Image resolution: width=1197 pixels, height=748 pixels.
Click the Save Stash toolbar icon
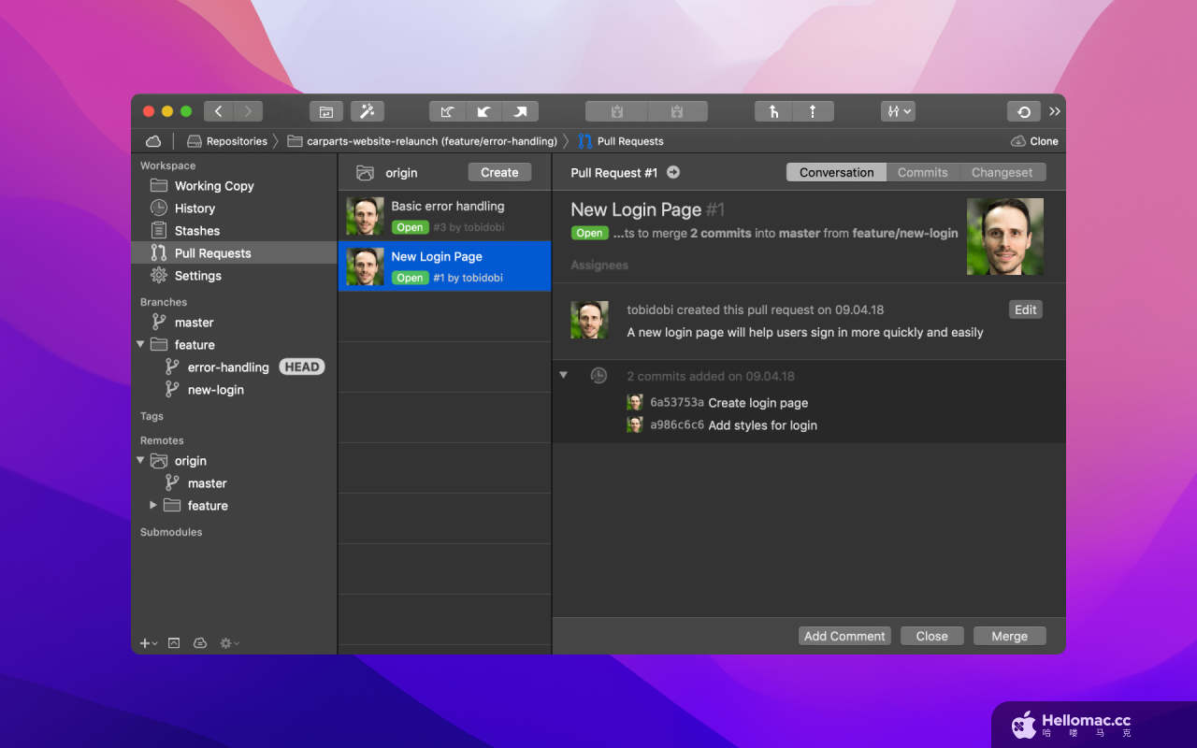point(616,111)
